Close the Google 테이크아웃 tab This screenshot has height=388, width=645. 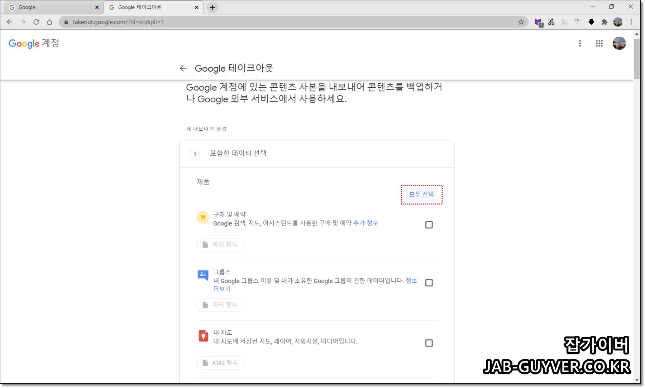click(x=196, y=7)
